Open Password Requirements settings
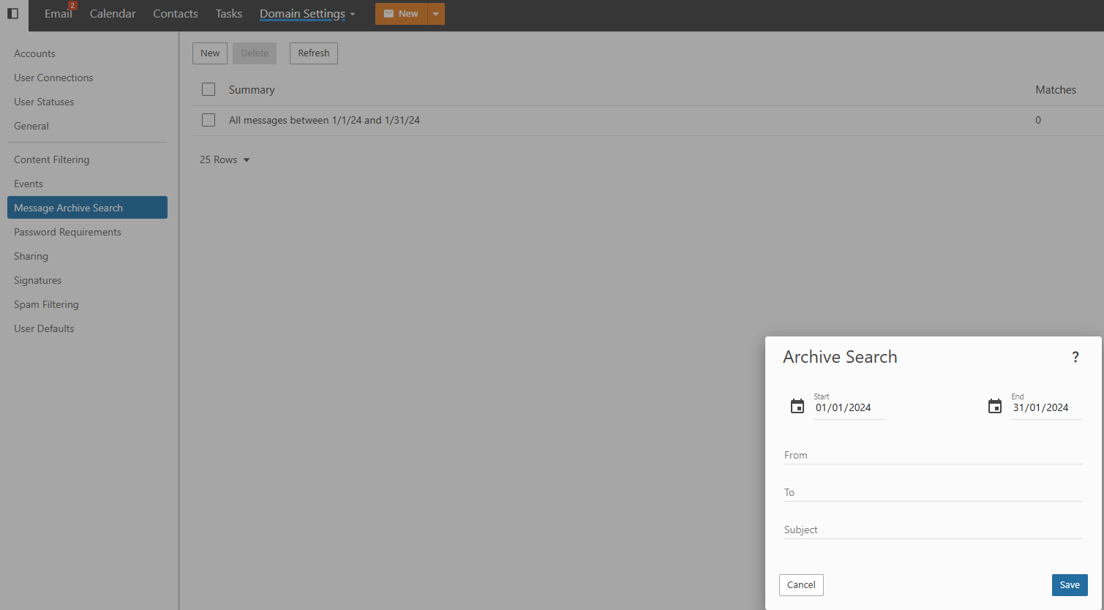Screen dimensions: 1104x610 pyautogui.click(x=67, y=232)
